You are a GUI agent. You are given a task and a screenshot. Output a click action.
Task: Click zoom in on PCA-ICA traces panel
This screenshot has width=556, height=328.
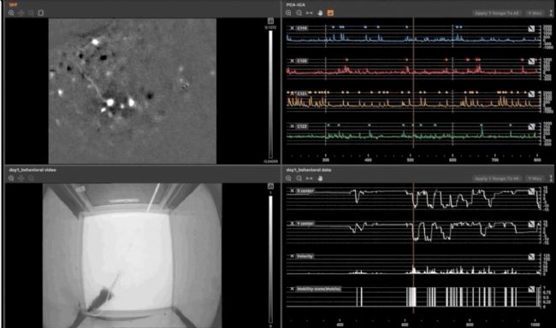(x=288, y=13)
